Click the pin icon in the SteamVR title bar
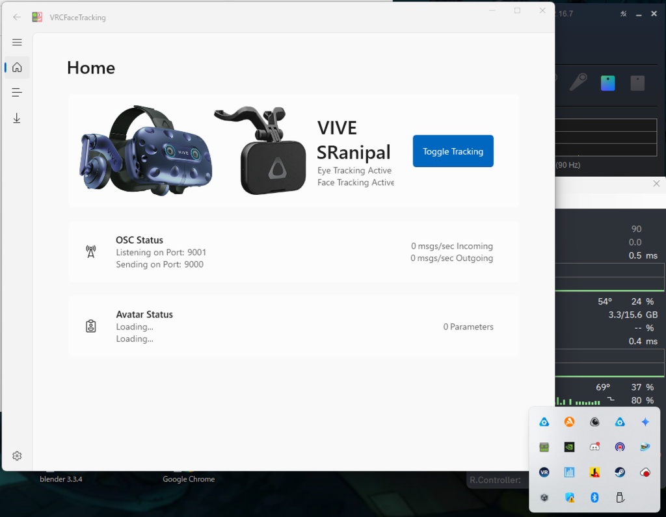The image size is (666, 517). tap(623, 14)
